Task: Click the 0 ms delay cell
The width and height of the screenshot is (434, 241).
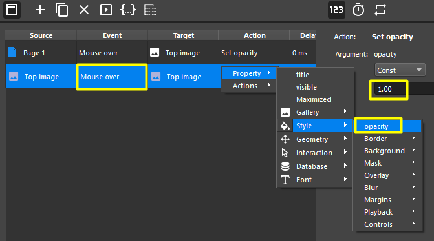Action: click(x=303, y=53)
